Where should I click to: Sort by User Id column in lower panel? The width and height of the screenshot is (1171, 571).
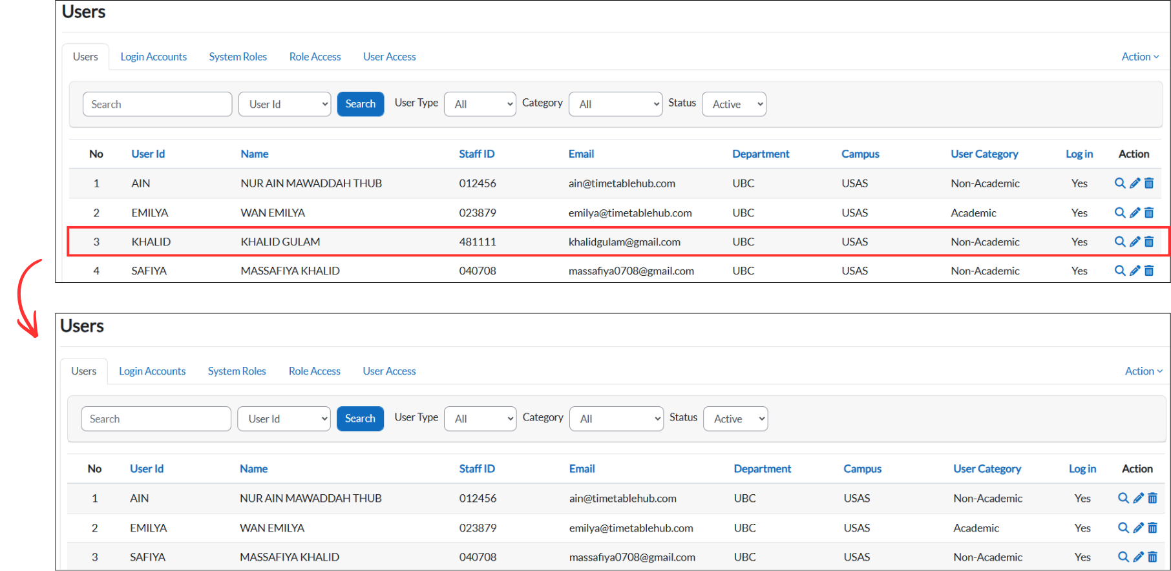point(147,469)
